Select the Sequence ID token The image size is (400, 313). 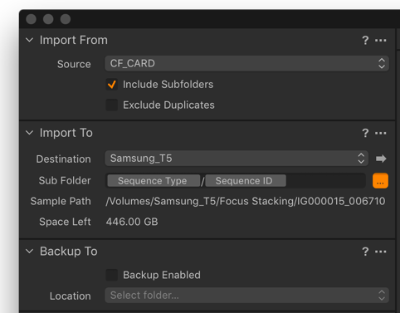tap(246, 181)
